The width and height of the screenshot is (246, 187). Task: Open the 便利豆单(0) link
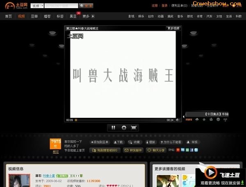click(x=179, y=6)
